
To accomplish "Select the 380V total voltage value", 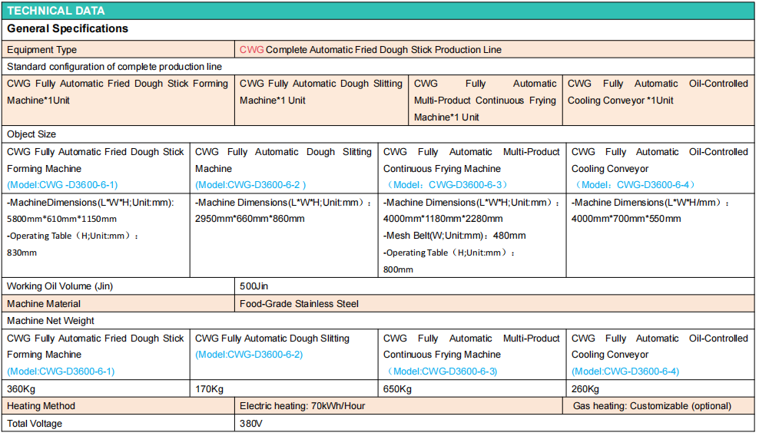I will (x=251, y=424).
